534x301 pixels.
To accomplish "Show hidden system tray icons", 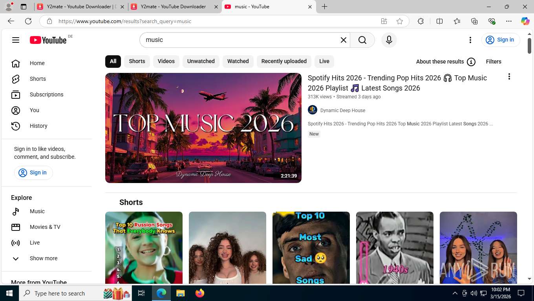I will [x=455, y=293].
